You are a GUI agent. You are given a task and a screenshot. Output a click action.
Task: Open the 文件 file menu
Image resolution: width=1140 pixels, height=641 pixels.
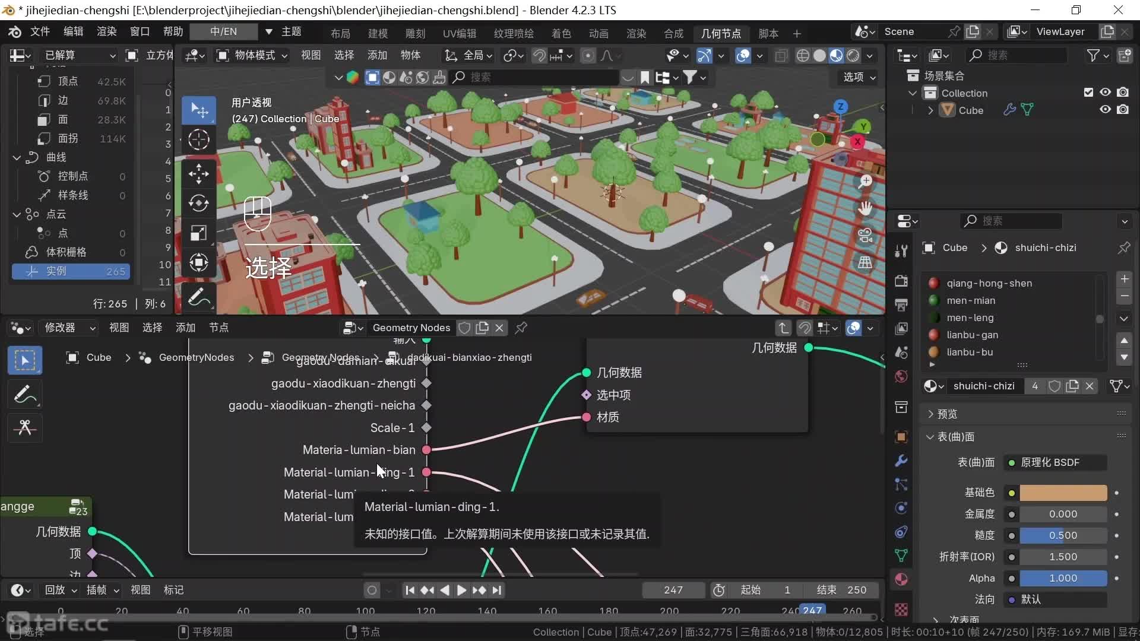point(40,31)
